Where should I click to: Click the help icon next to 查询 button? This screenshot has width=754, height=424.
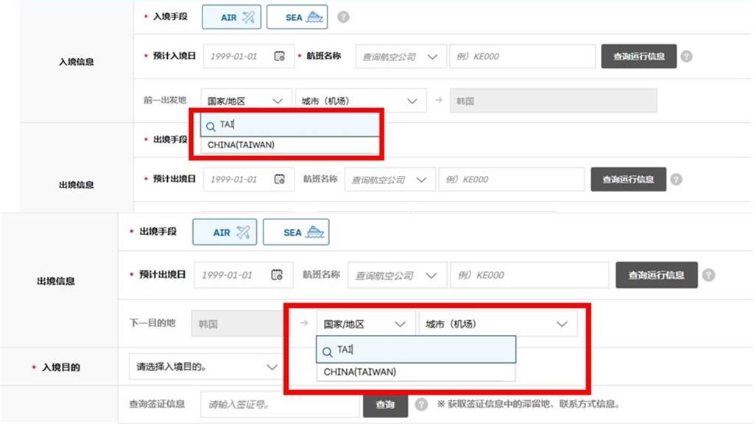tap(421, 404)
